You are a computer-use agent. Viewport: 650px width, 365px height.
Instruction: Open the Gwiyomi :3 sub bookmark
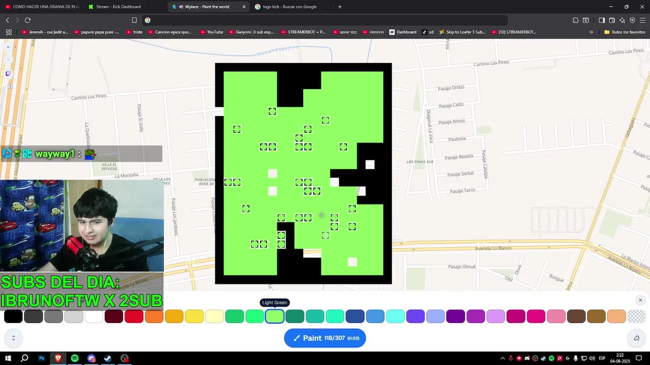tap(251, 32)
